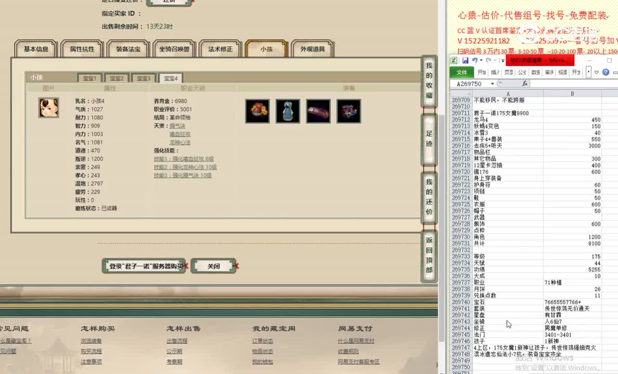
Task: Select the 宝宝4 sub-tab
Action: tap(171, 78)
